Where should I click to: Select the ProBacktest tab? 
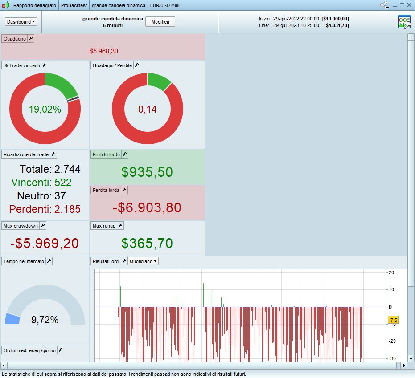pyautogui.click(x=74, y=5)
